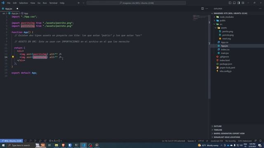The width and height of the screenshot is (264, 148).
Task: Open pnpm-lock.yaml in Explorer
Action: click(227, 67)
